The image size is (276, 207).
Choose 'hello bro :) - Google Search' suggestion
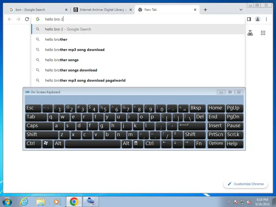[138, 29]
